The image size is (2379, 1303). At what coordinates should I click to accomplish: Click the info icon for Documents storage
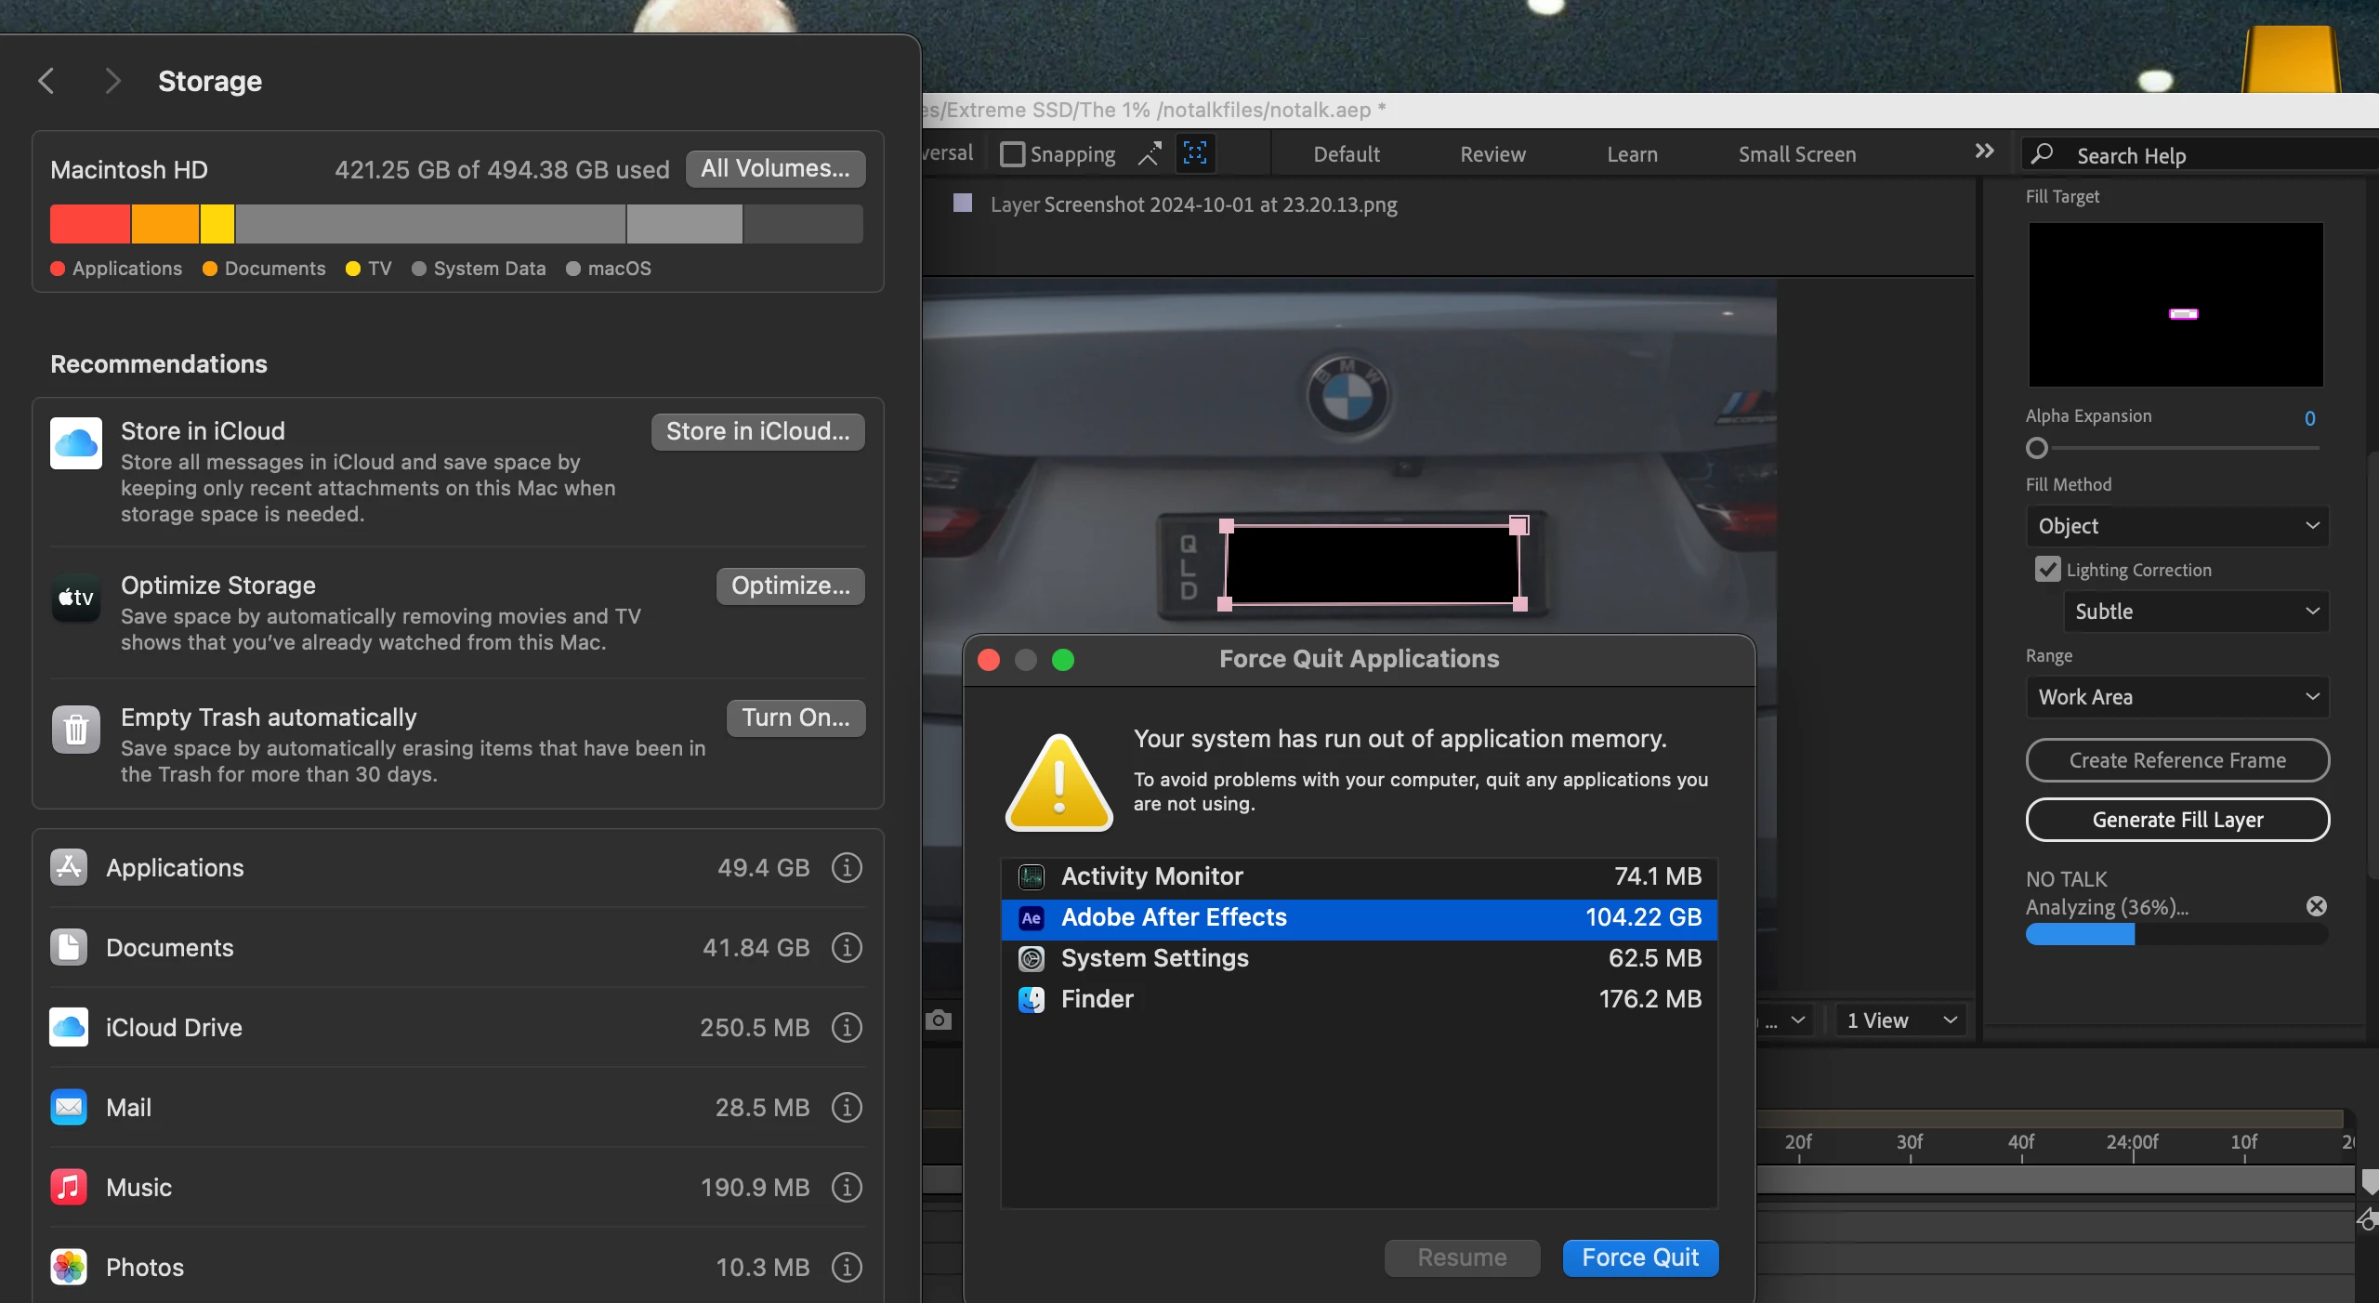(846, 947)
